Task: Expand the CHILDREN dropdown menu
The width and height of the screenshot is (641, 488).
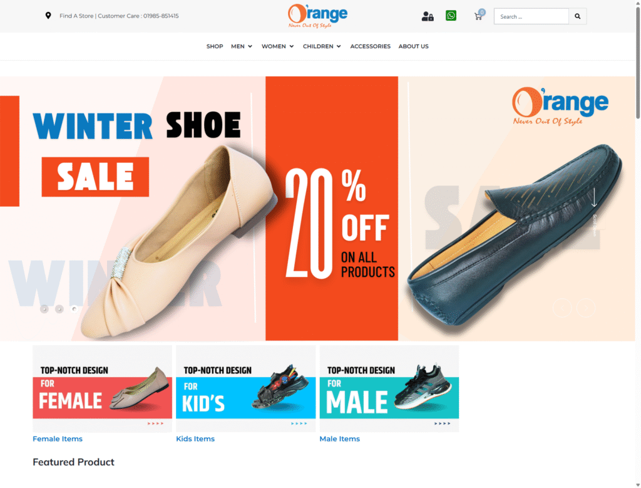Action: [322, 46]
